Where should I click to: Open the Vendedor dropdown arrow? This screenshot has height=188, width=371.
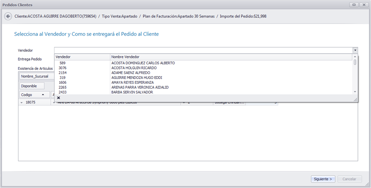[355, 50]
